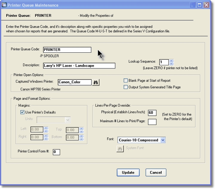This screenshot has width=215, height=189.
Task: Click the 'System Font:' label
Action: pos(135,148)
